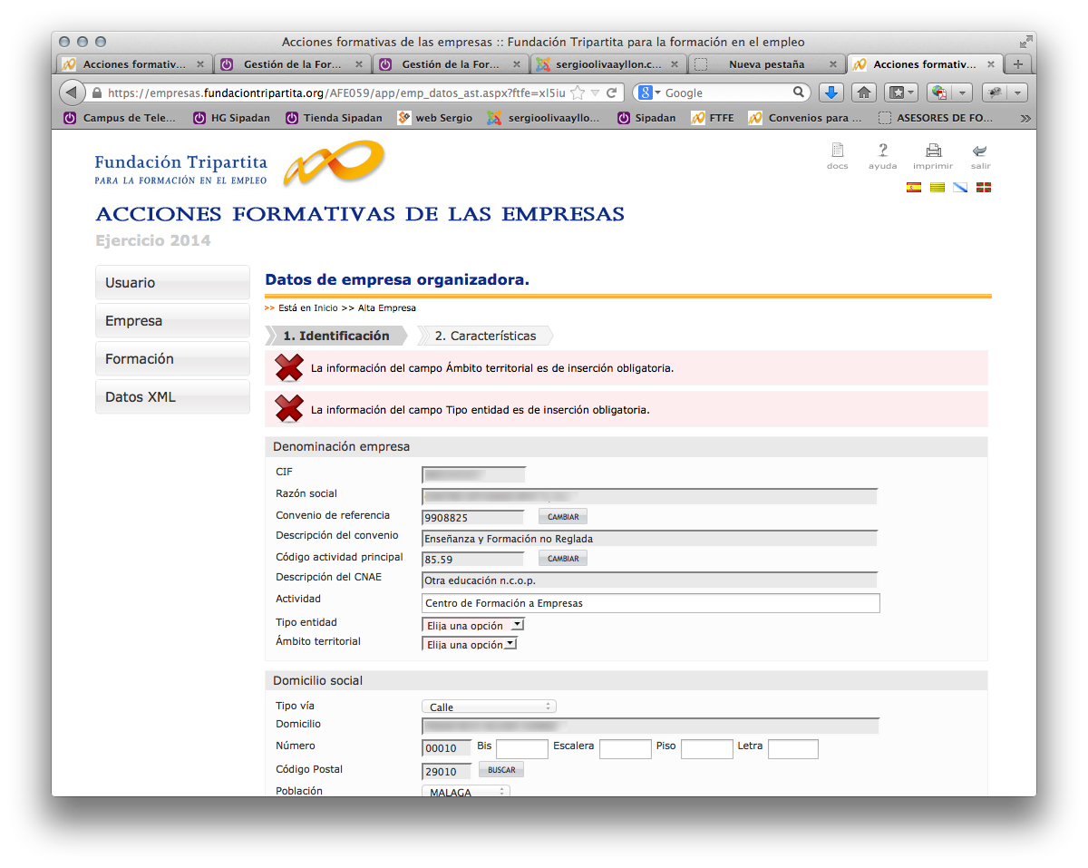Open the Tipo vía Calle dropdown

(x=489, y=707)
